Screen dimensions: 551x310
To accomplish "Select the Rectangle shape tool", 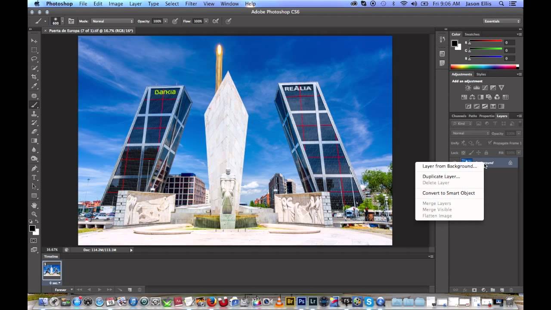I will [x=34, y=195].
